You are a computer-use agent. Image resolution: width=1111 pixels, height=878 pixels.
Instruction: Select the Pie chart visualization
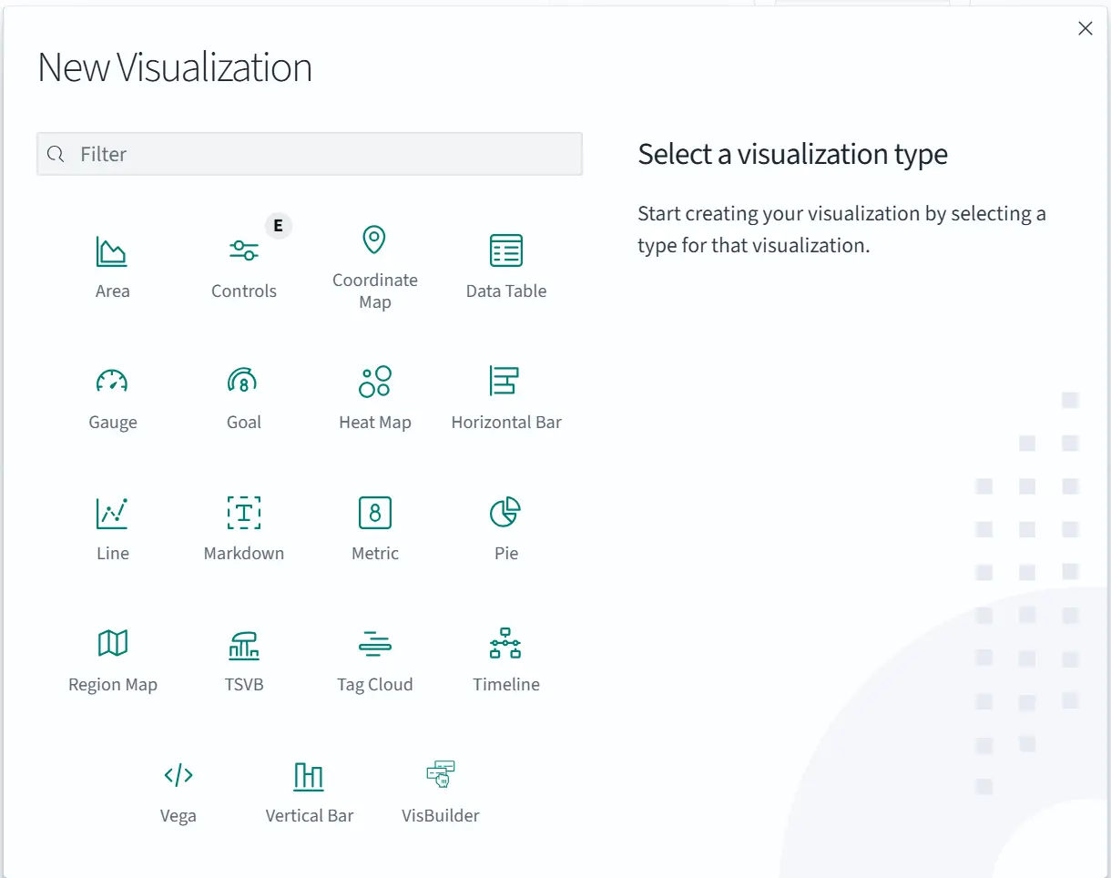(505, 526)
